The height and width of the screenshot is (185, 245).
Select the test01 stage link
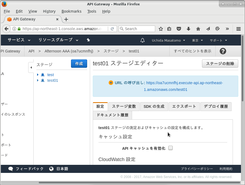[53, 80]
